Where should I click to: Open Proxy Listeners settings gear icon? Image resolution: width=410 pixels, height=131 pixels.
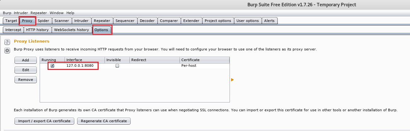point(7,50)
